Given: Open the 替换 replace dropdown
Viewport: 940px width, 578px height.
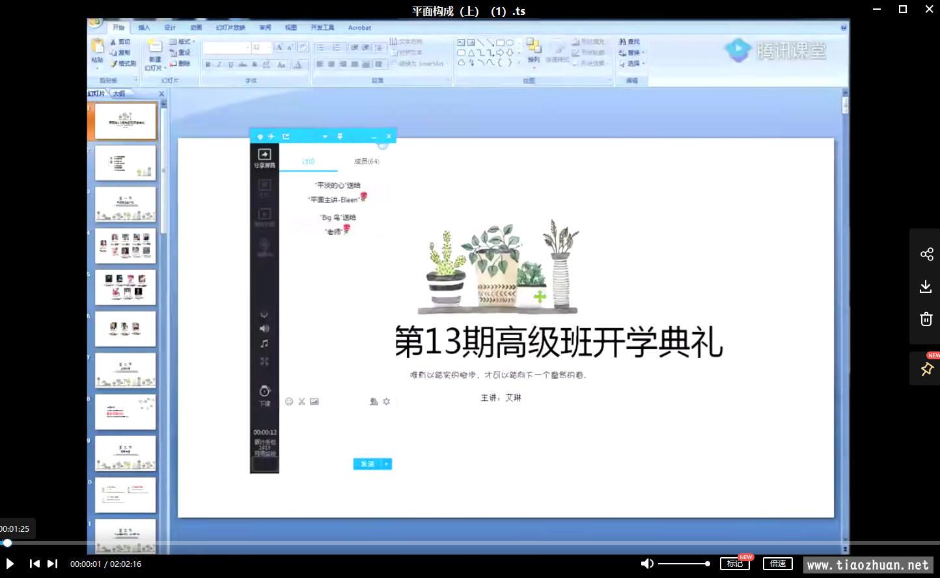Looking at the screenshot, I should [631, 53].
